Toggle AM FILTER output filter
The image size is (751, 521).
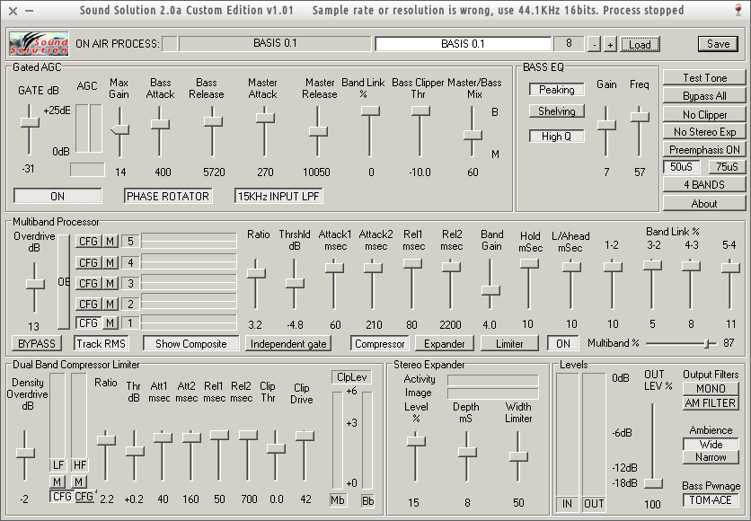[x=711, y=402]
